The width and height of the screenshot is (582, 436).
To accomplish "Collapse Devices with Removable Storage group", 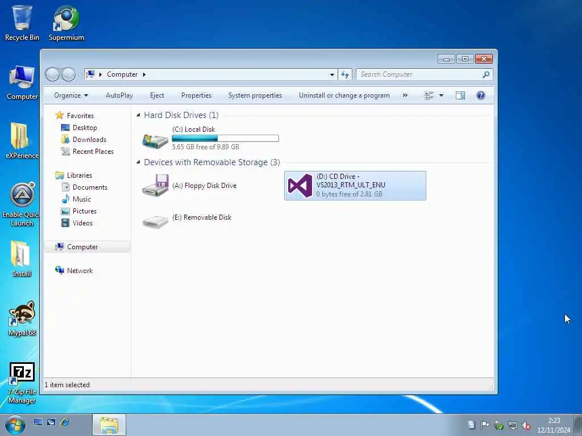I will click(x=139, y=162).
